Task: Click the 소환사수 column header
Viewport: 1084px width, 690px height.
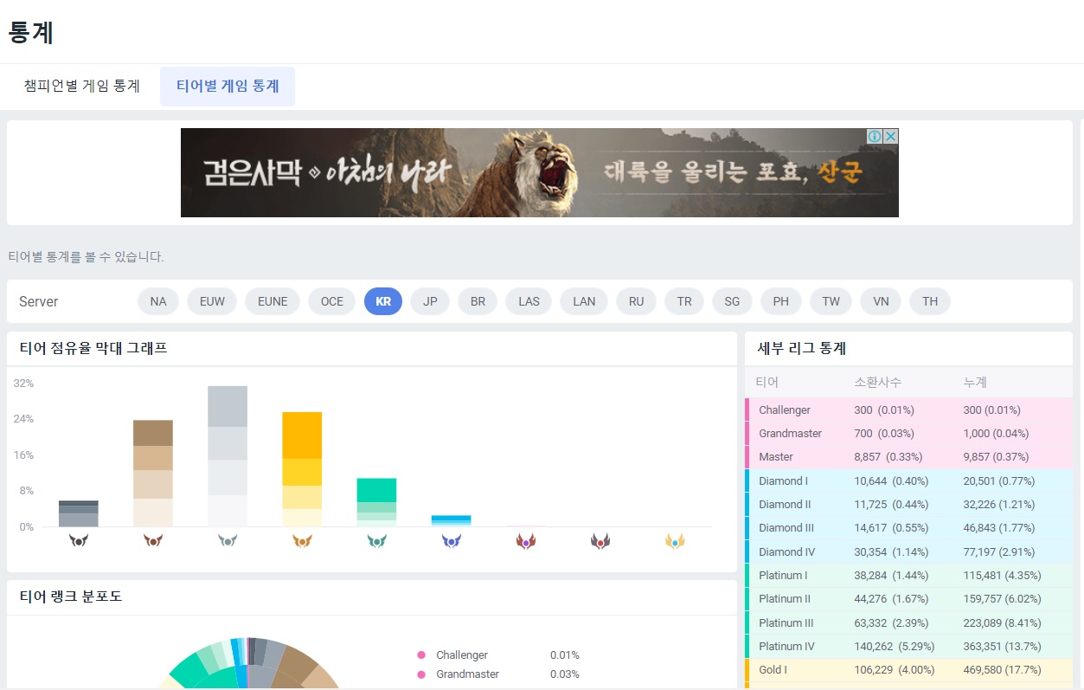Action: click(x=877, y=382)
